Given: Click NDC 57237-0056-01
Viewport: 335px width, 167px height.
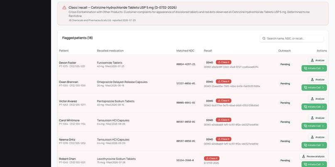Looking at the screenshot, I should point(186,83).
